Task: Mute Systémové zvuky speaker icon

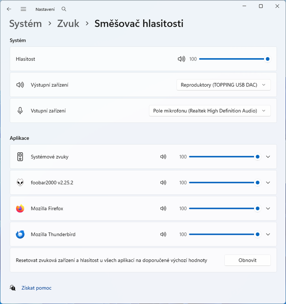Action: 163,157
